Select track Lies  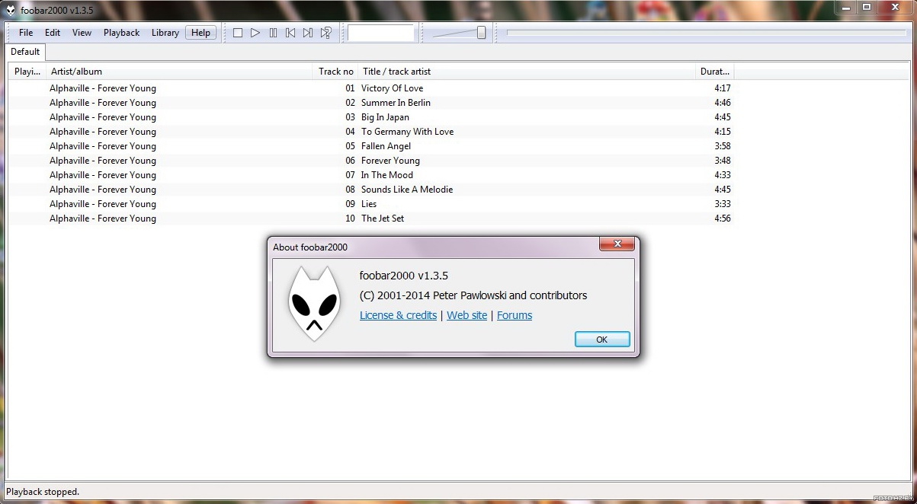click(369, 204)
